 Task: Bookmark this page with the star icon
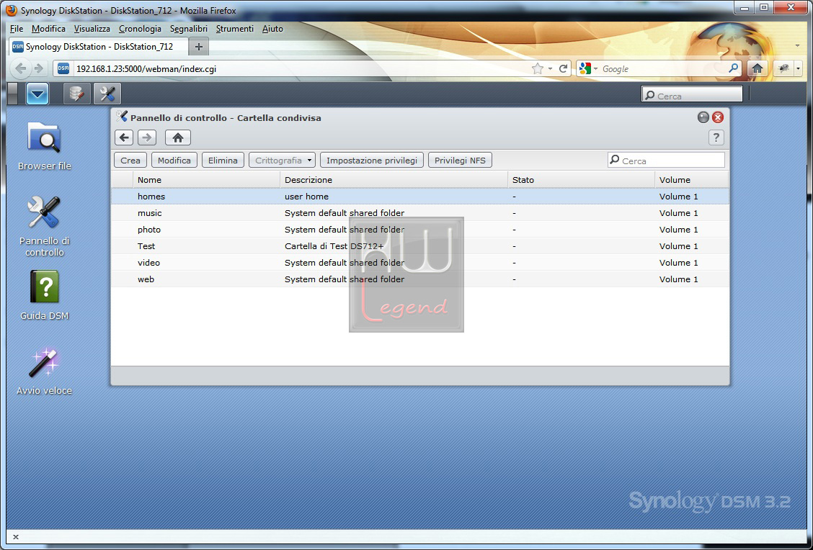[538, 69]
